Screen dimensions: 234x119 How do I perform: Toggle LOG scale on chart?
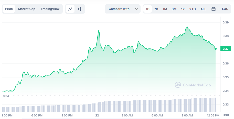click(225, 9)
